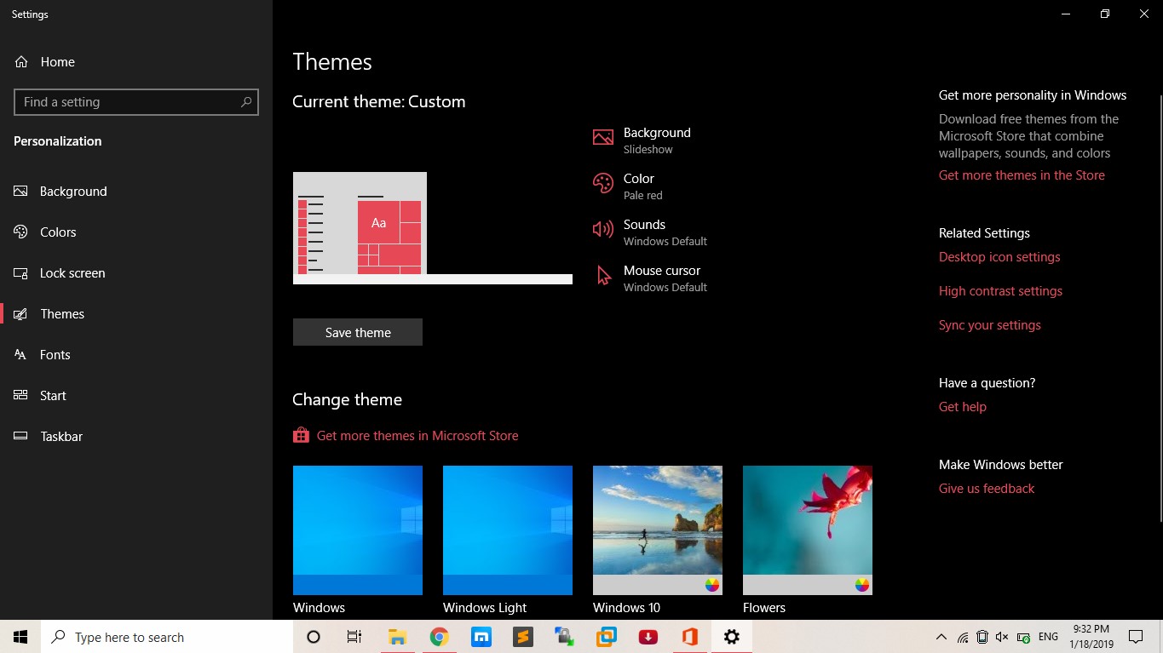Click the Mouse cursor pointer icon
1163x653 pixels.
coord(602,274)
